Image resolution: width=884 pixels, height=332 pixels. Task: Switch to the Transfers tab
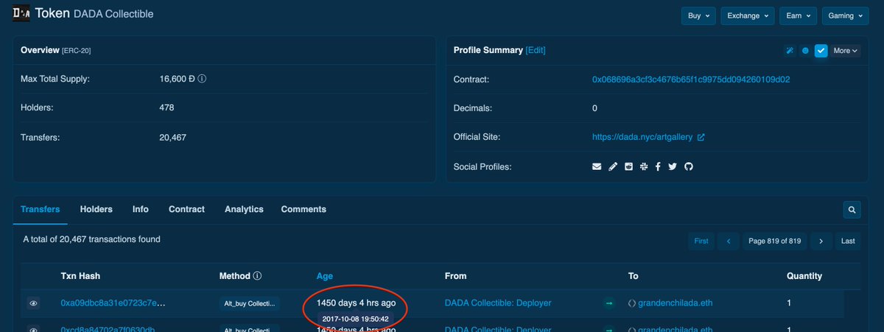[x=41, y=209]
